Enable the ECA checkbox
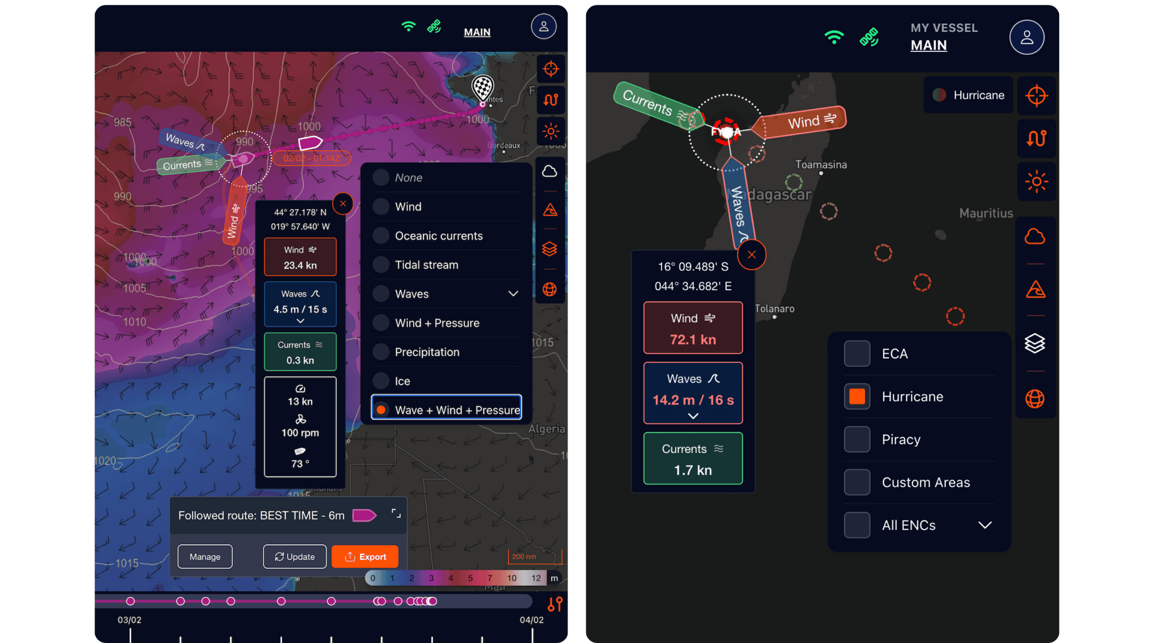1154x643 pixels. [857, 354]
